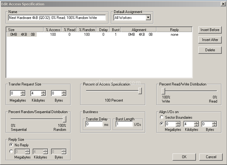Click the Reply column header
This screenshot has height=165, width=227.
pos(174,30)
